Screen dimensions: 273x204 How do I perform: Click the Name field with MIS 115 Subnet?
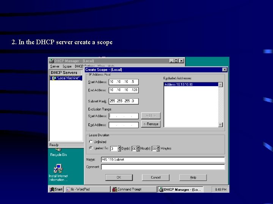tap(163, 159)
